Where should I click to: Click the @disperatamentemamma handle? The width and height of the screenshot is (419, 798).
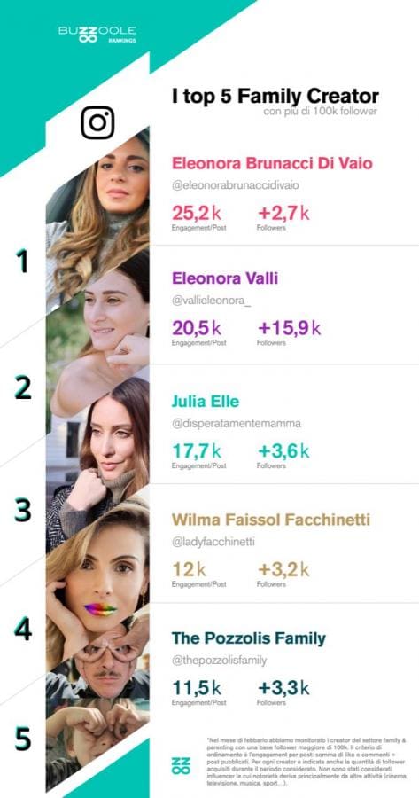pyautogui.click(x=237, y=424)
